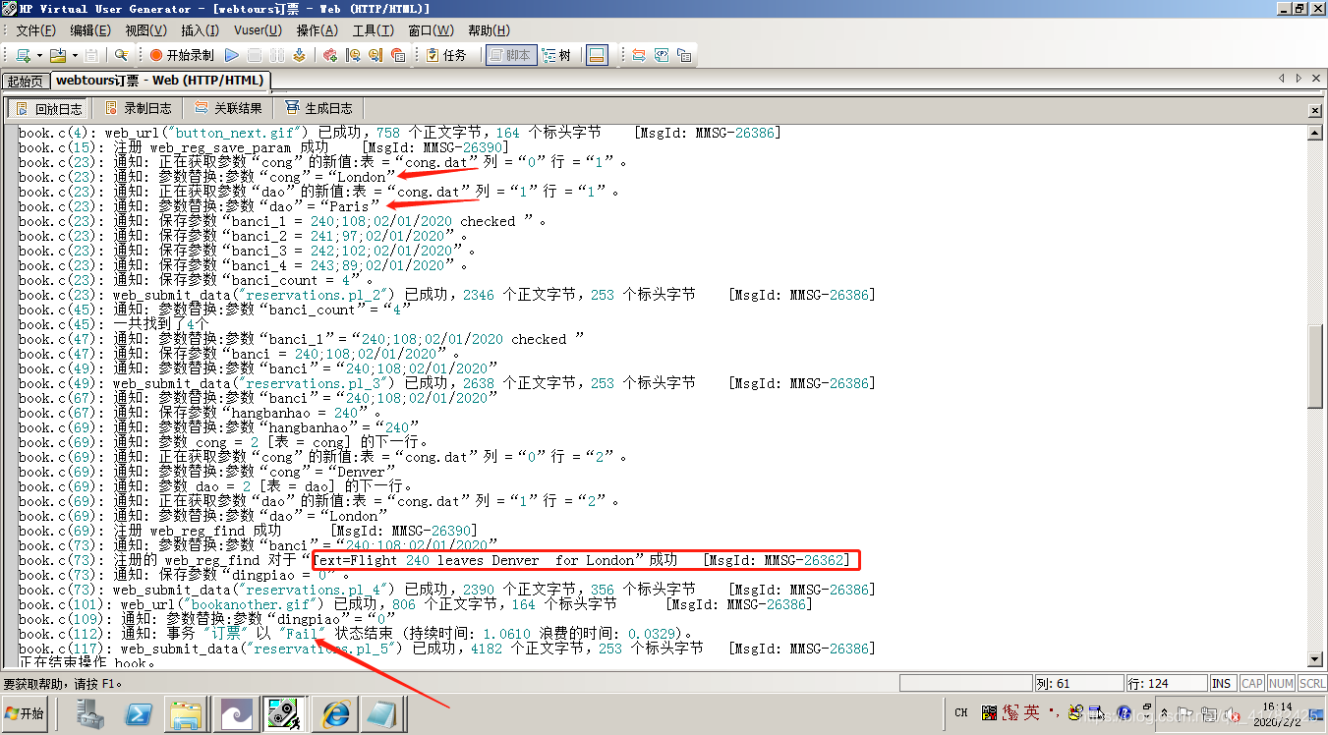Click the SCRL indicator in status bar
1328x735 pixels.
click(x=1312, y=683)
